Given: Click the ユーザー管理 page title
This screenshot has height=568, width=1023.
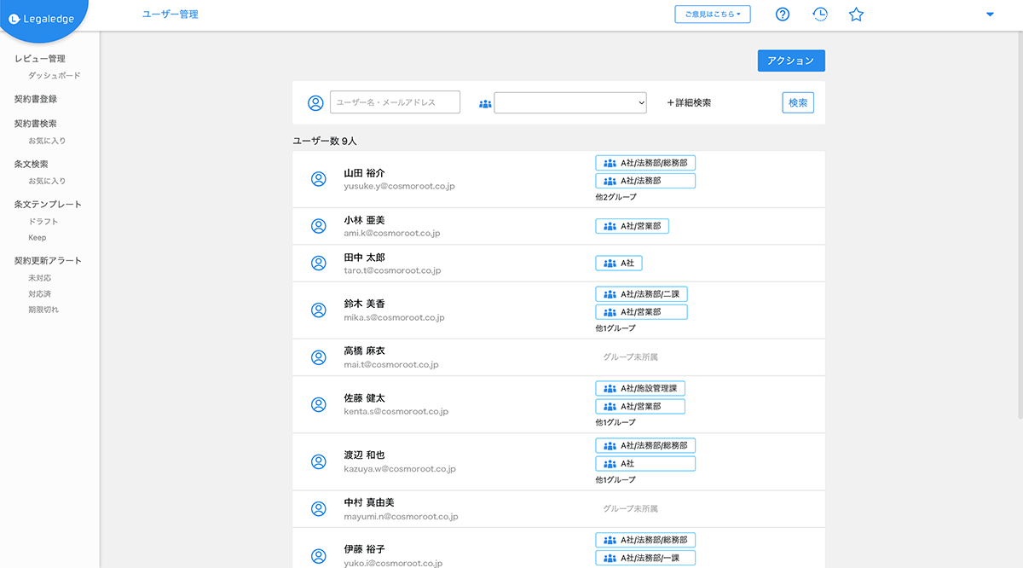Looking at the screenshot, I should coord(170,14).
